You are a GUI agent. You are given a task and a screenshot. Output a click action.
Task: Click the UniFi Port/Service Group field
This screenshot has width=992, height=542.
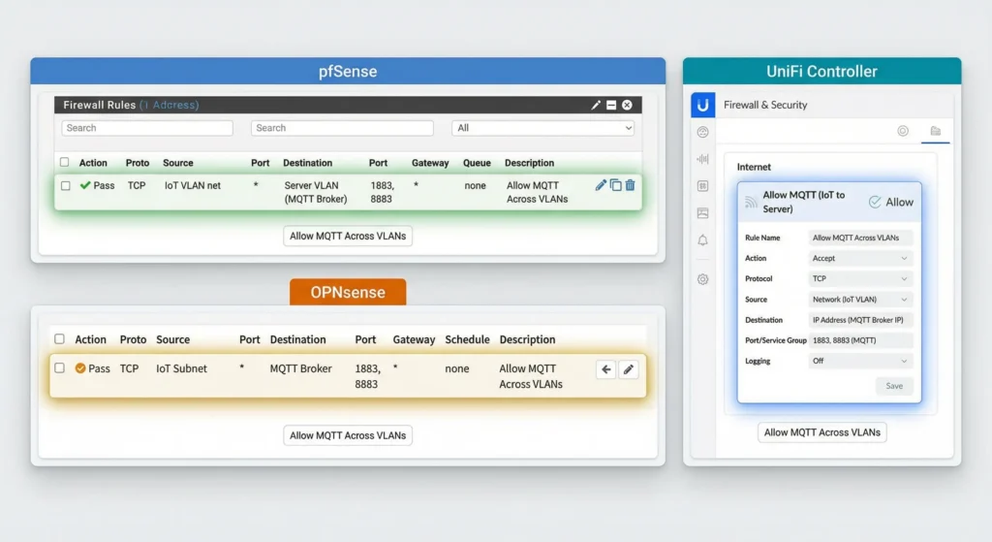tap(860, 340)
